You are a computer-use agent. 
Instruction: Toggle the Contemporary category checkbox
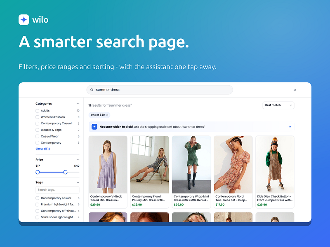point(37,143)
